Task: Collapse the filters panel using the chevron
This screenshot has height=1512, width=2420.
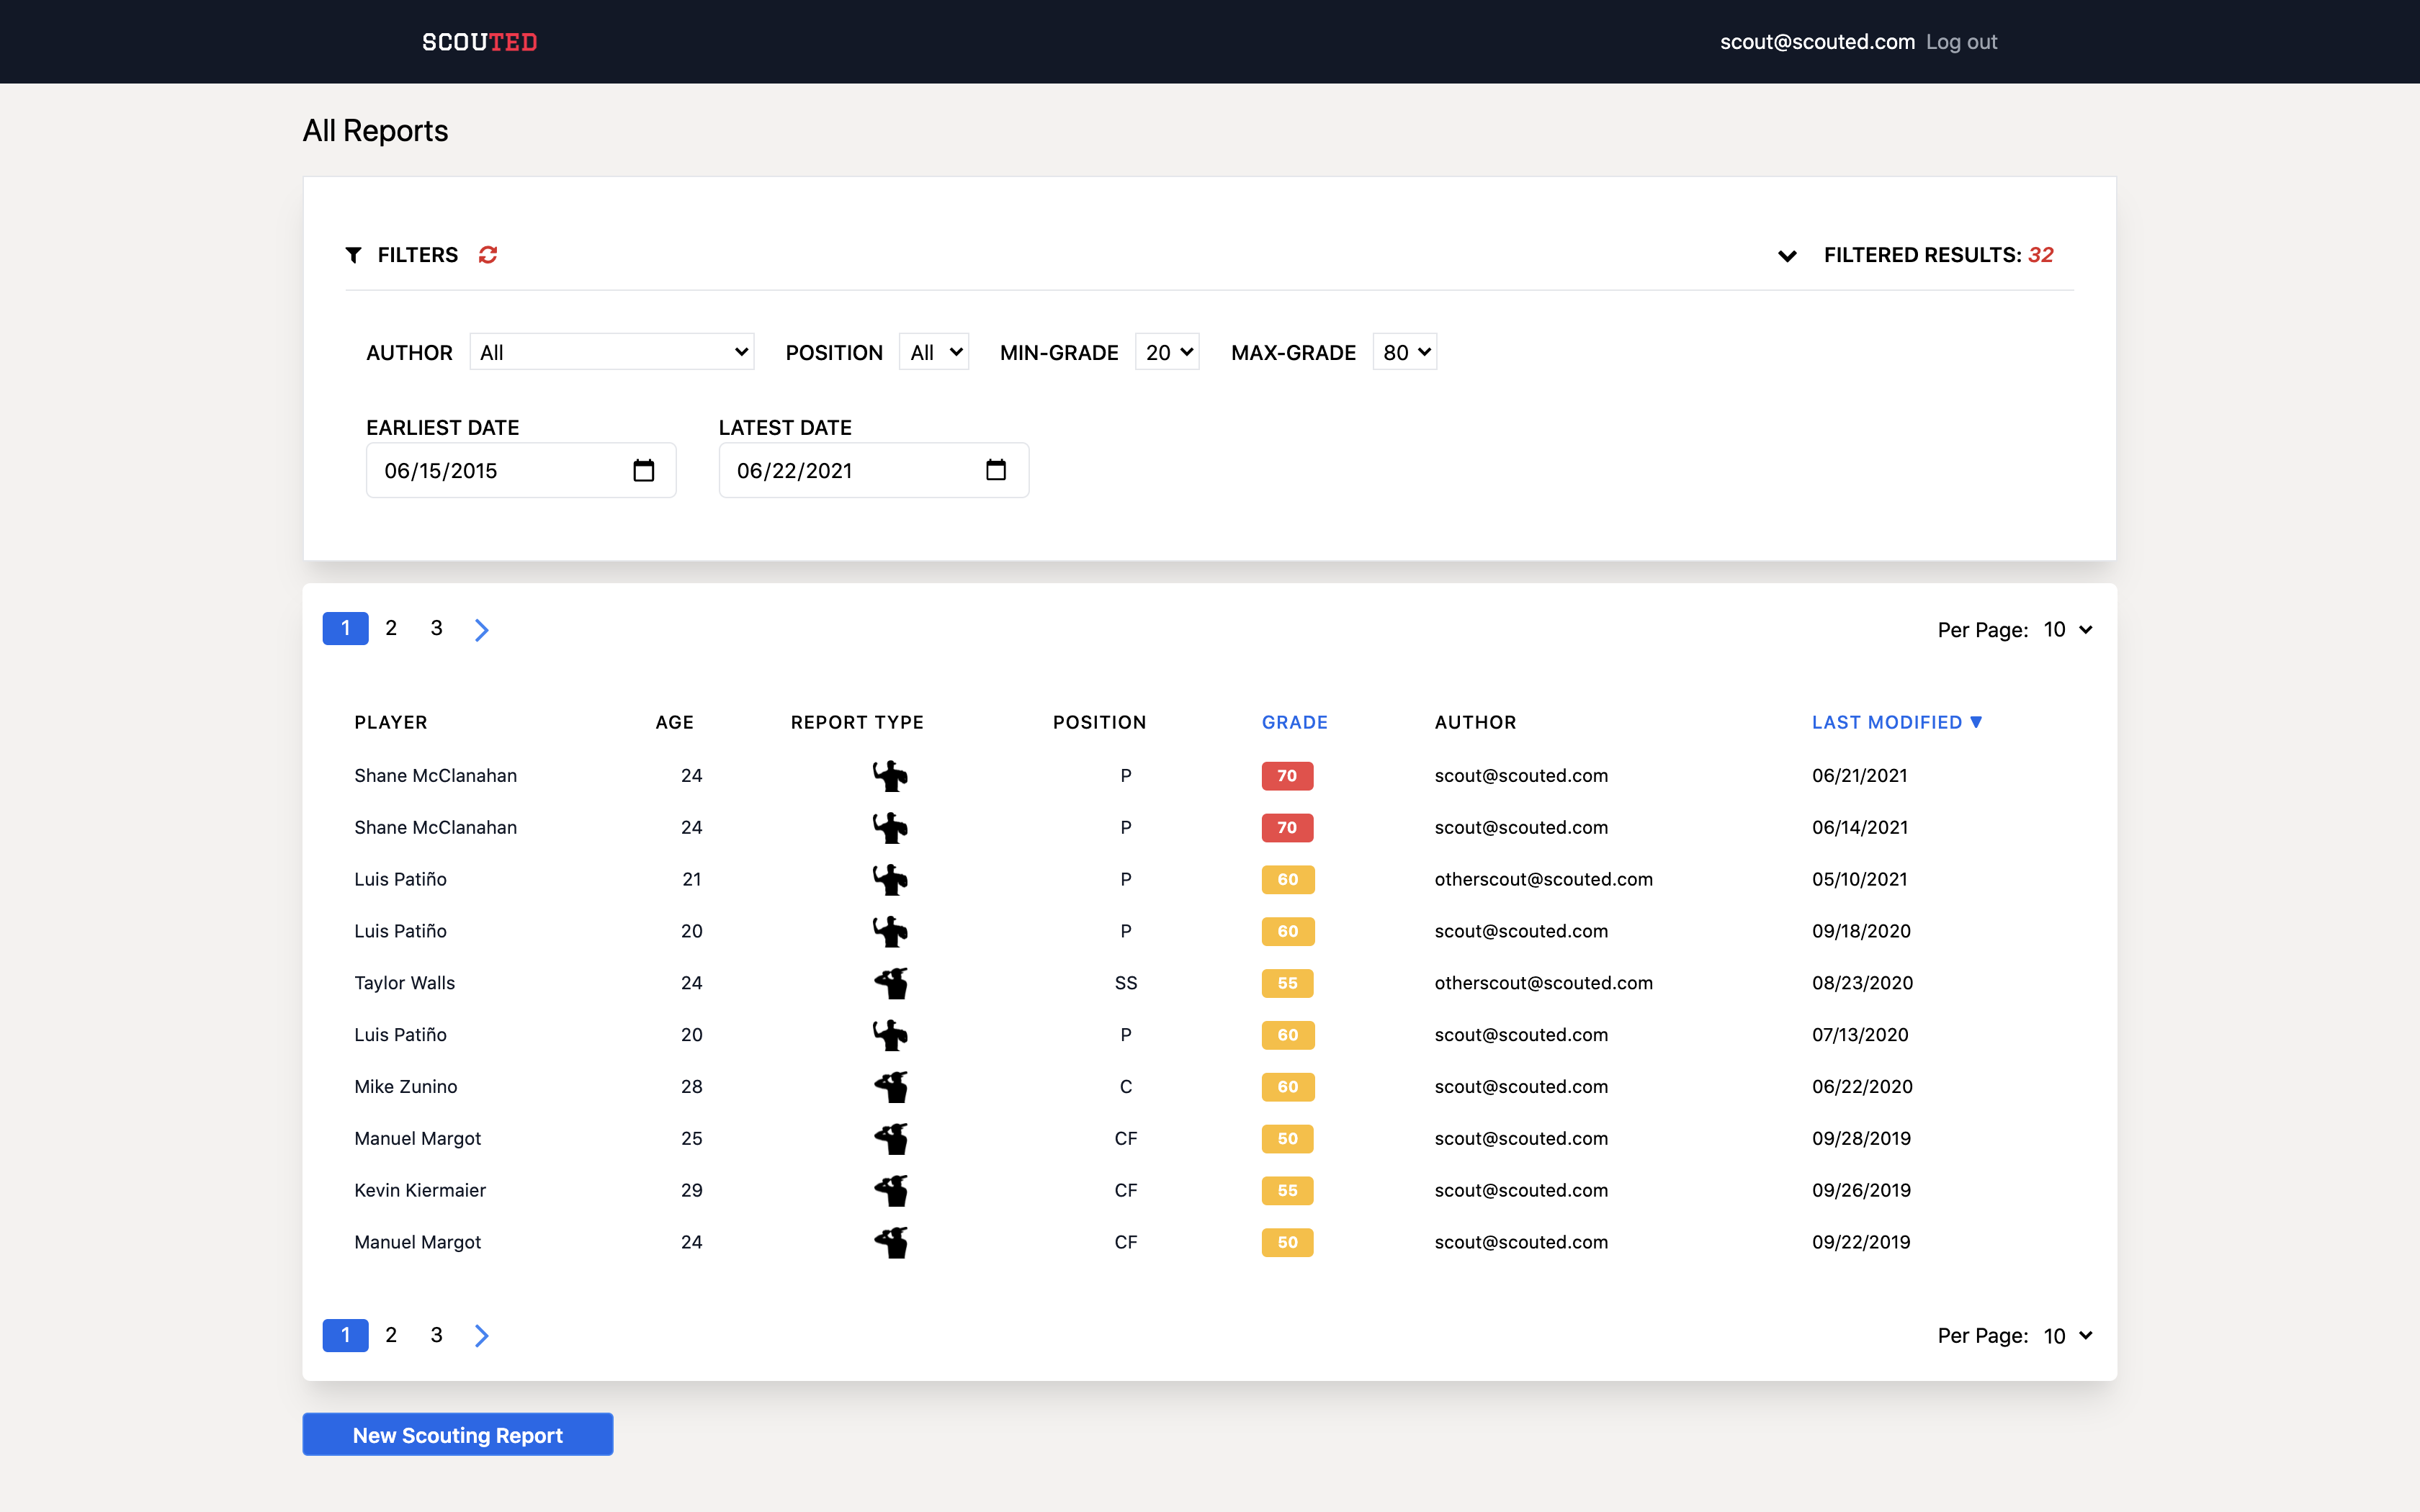Action: pos(1787,256)
